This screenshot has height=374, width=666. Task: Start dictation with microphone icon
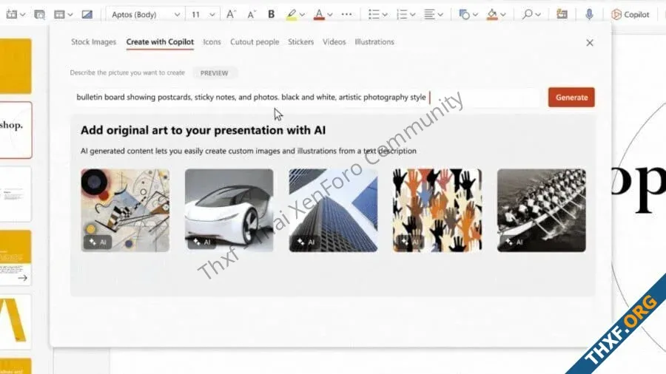(x=589, y=15)
